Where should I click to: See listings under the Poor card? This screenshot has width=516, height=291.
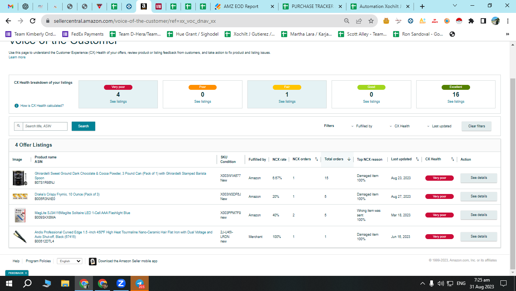click(x=203, y=102)
